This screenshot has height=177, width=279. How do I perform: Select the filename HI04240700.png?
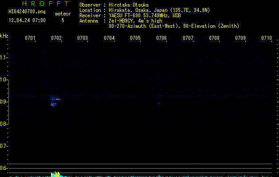click(27, 12)
